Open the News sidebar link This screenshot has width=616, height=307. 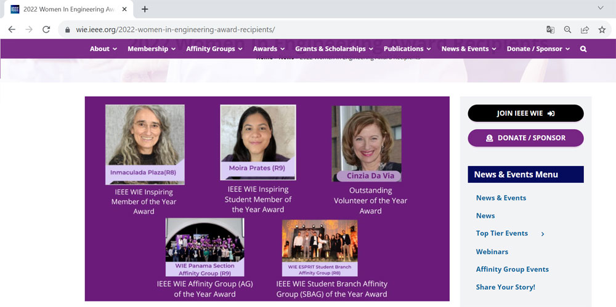[485, 215]
